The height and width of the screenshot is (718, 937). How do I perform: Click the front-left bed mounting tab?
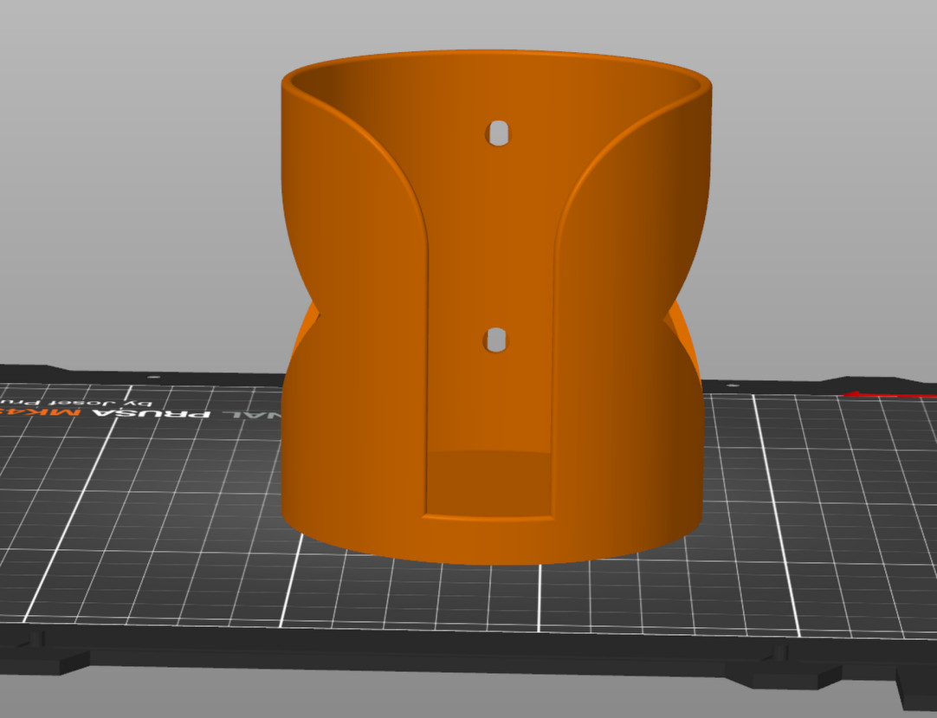39,654
